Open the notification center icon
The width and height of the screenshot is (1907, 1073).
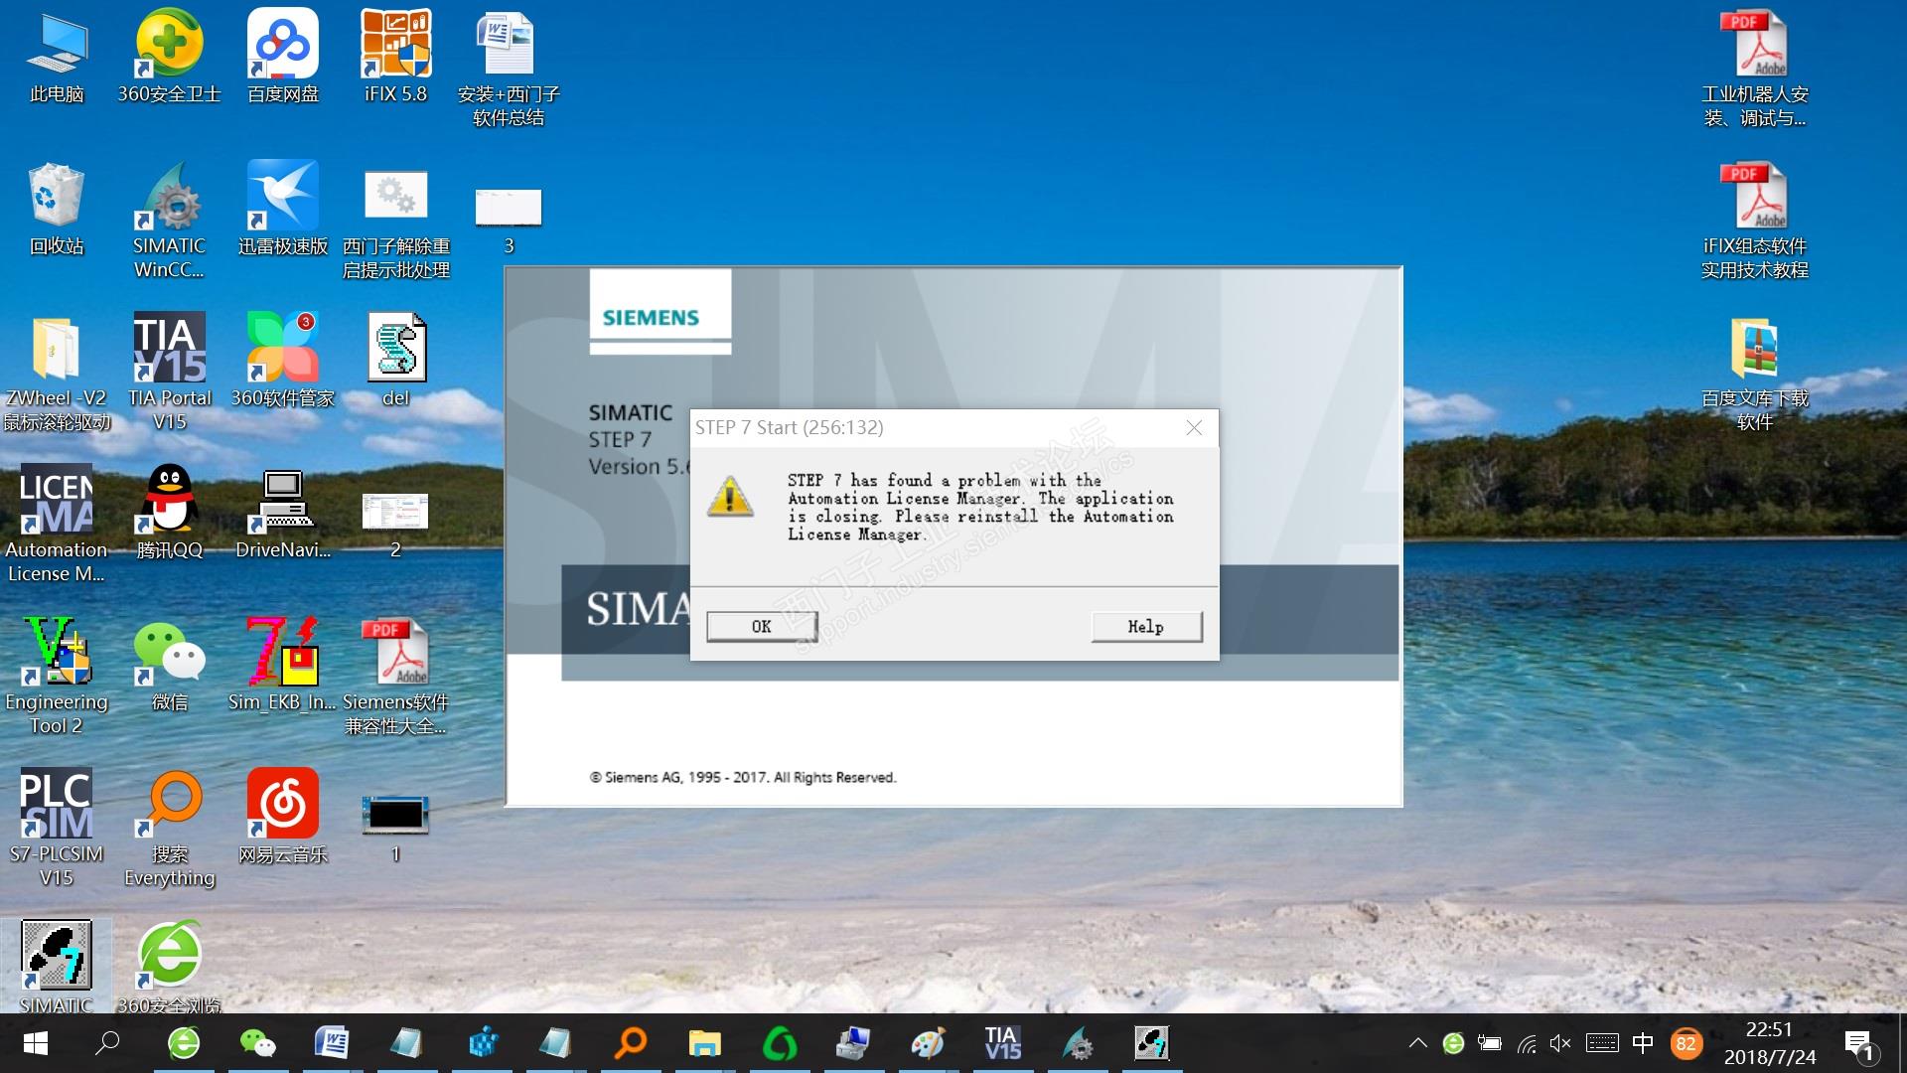pos(1859,1043)
